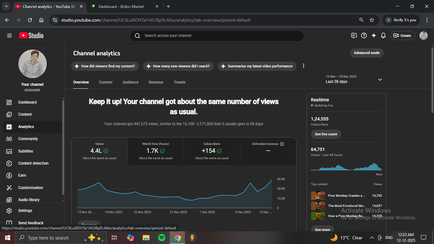Click the sidebar vertical scrollbar
Image resolution: width=434 pixels, height=244 pixels.
(63, 146)
